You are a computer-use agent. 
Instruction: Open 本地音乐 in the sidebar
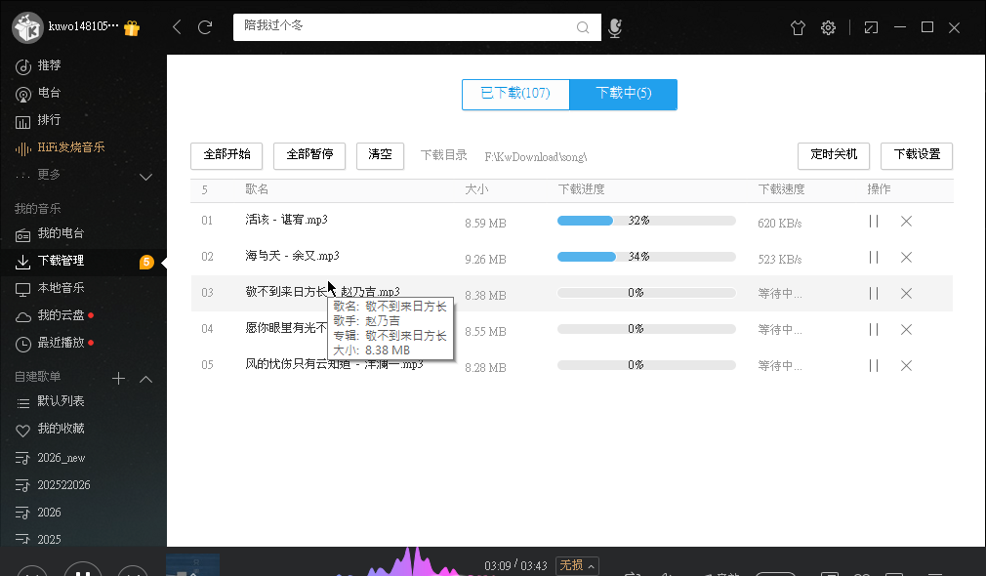61,289
